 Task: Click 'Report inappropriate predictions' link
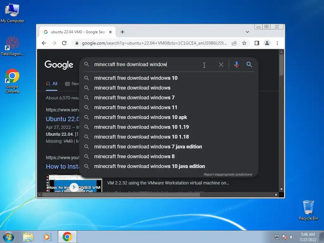pos(228,174)
